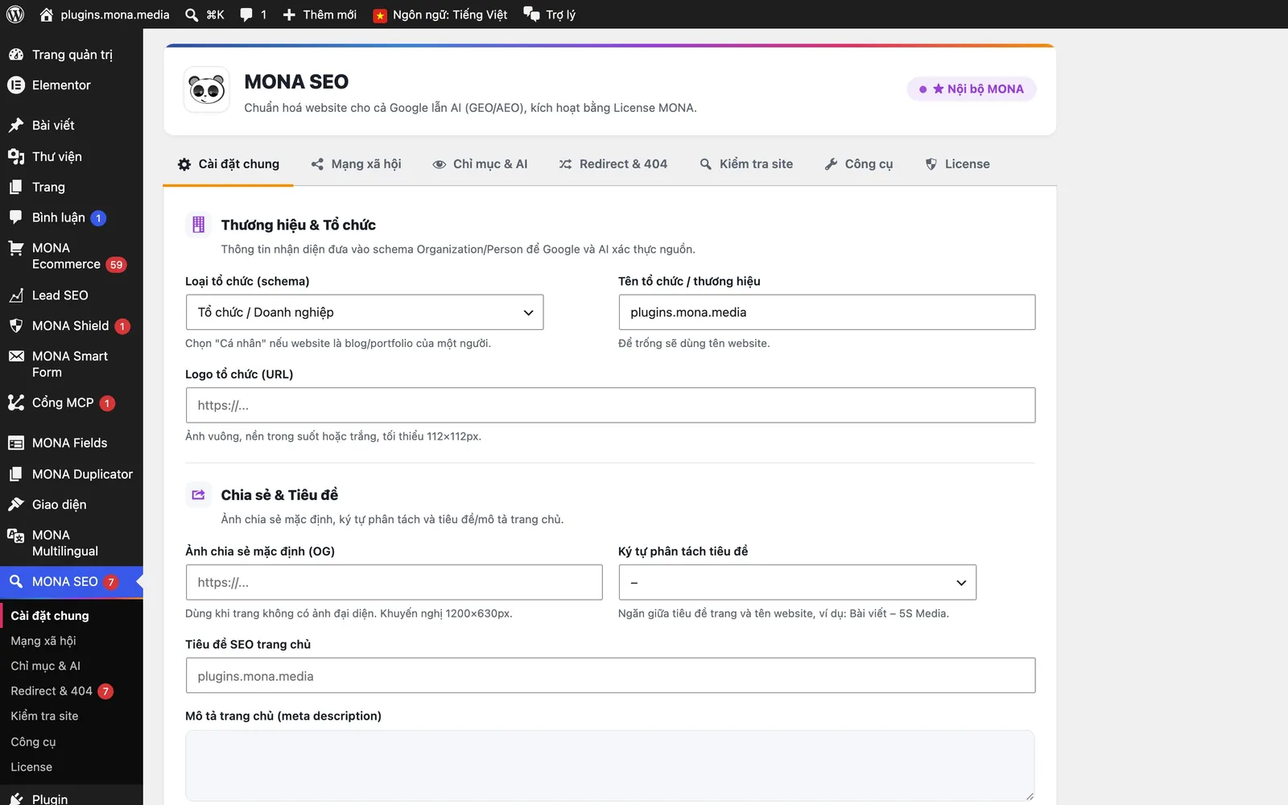Open the Ký tự phân tách tiêu đề dropdown
Screen dimensions: 1288x805
[x=797, y=583]
